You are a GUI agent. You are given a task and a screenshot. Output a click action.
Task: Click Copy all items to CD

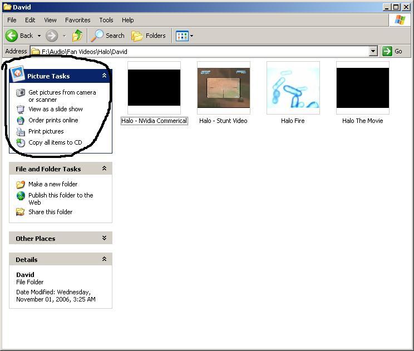55,142
